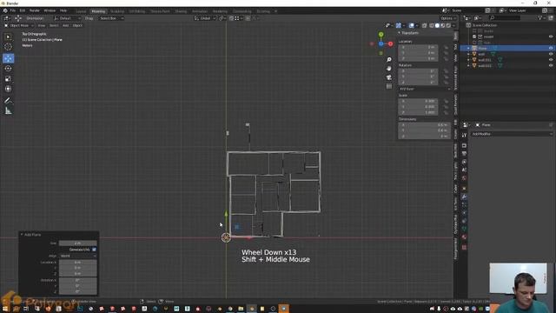Open the Output properties tab icon
This screenshot has width=556, height=313.
pos(464,154)
